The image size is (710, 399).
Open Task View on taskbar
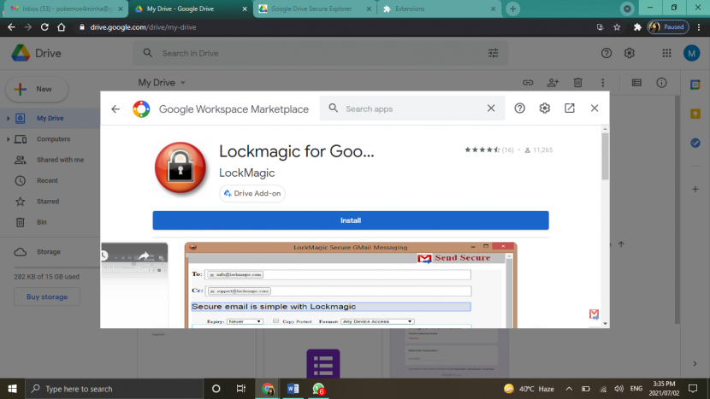241,389
